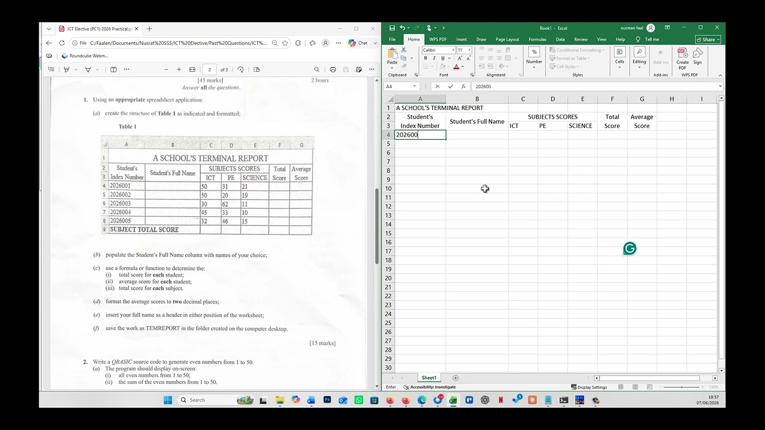
Task: Collapse the Excel ribbon
Action: click(x=720, y=75)
